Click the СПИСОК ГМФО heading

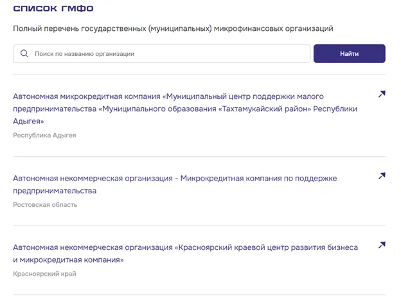click(52, 9)
